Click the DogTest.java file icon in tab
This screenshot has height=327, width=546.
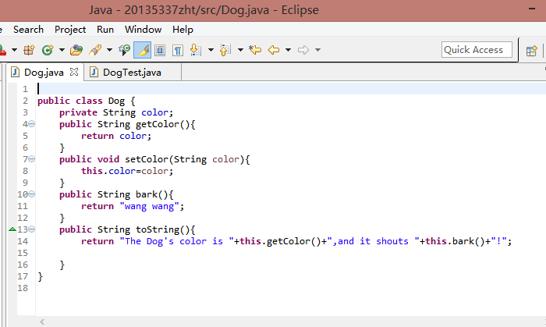pos(94,72)
